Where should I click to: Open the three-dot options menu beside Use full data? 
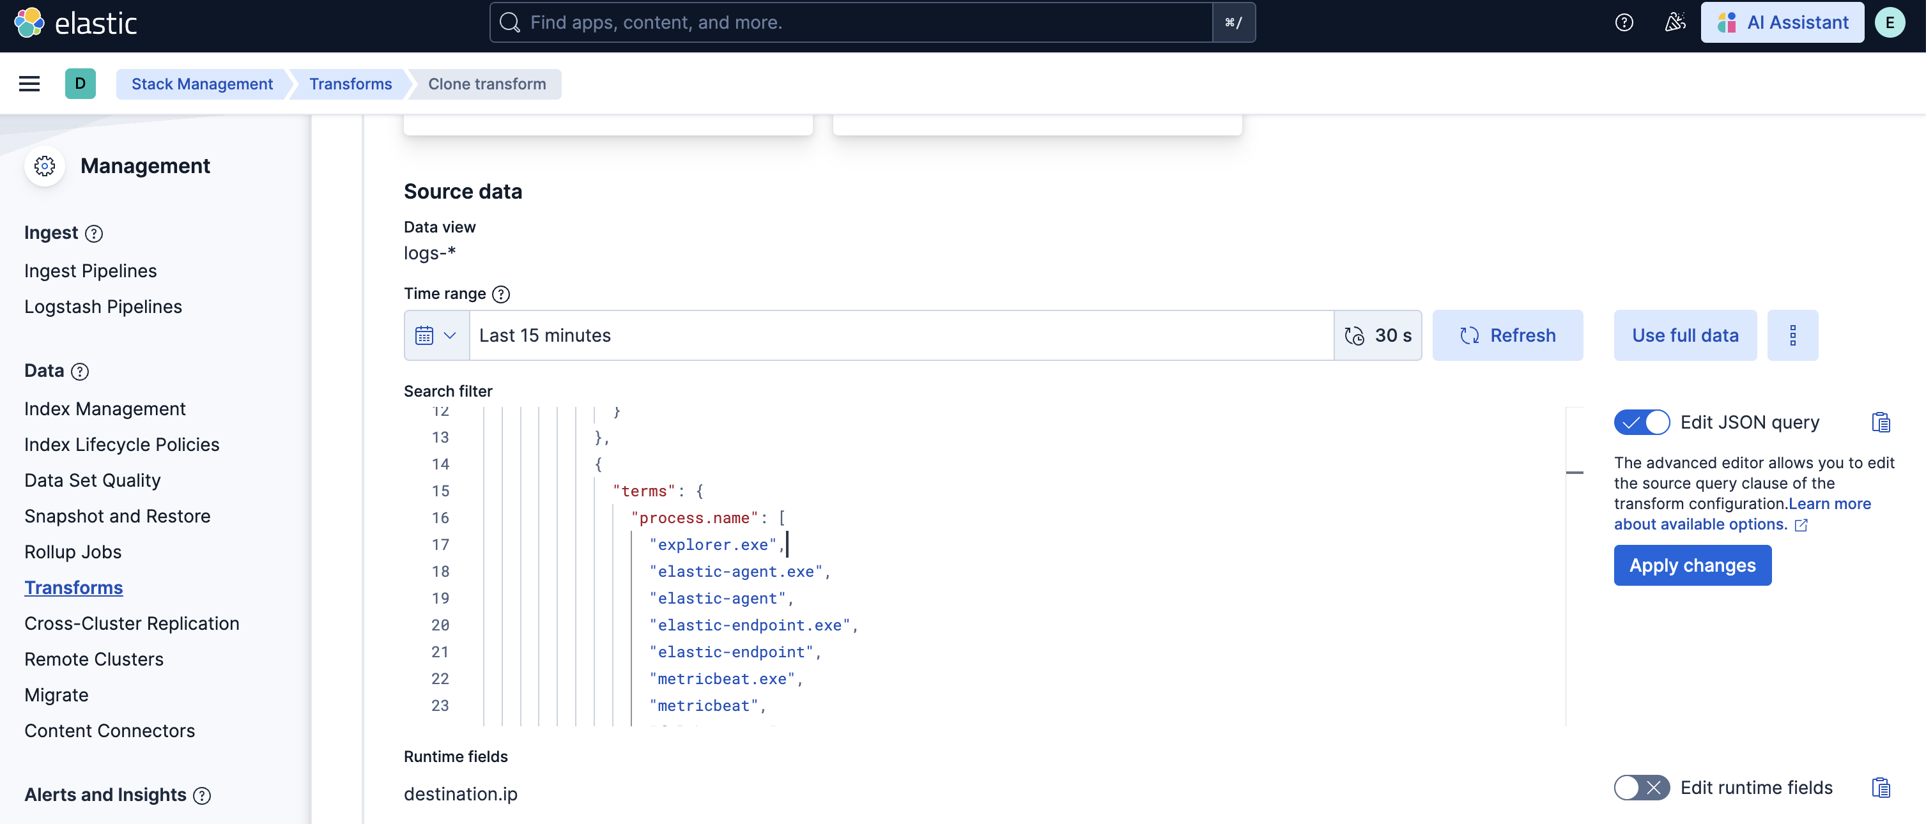(1792, 335)
